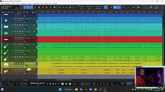This screenshot has height=92, width=165.
Task: Open Windows Start button on taskbar
Action: (60, 89)
